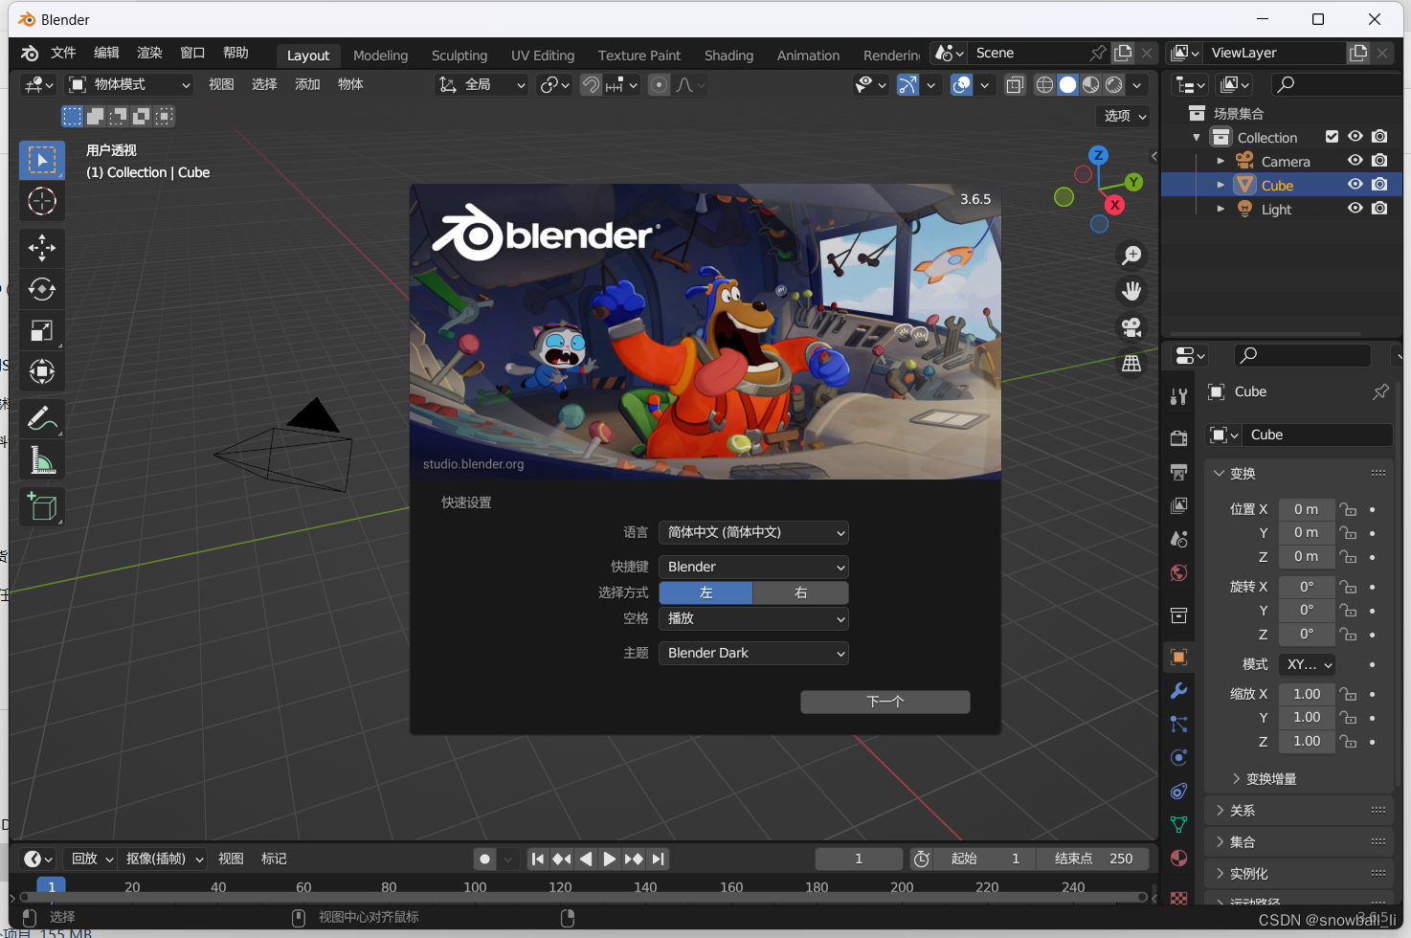Open the 物体模式 object mode dropdown
Viewport: 1411px width, 938px height.
pos(129,85)
